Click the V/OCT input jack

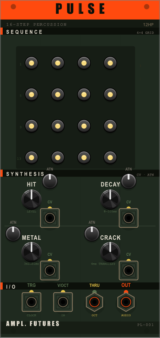63,302
